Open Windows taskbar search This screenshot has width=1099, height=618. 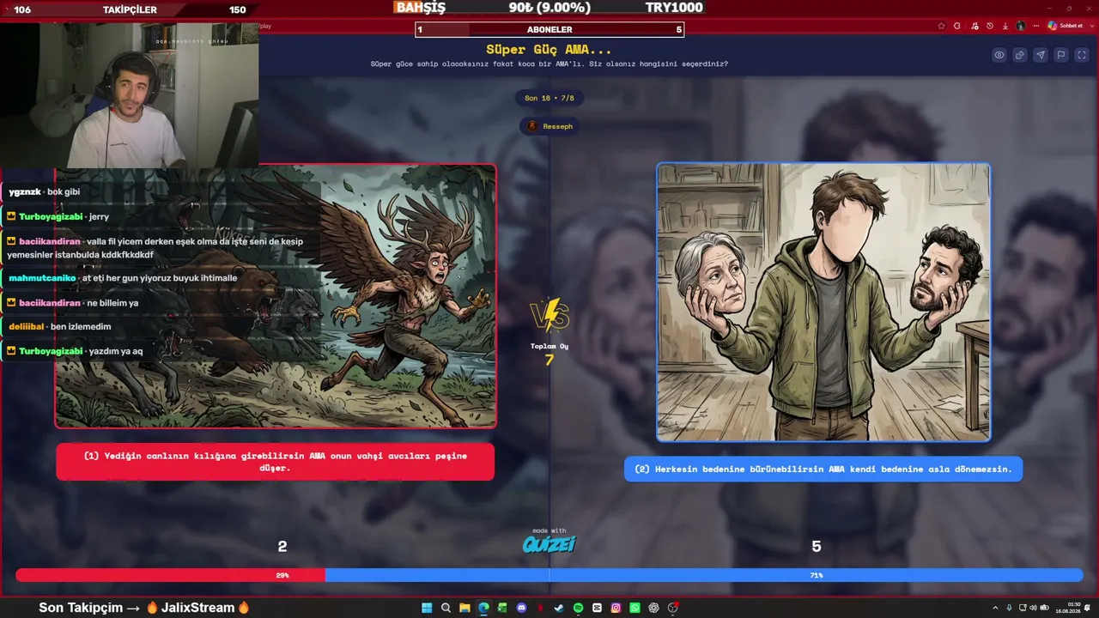pos(446,608)
